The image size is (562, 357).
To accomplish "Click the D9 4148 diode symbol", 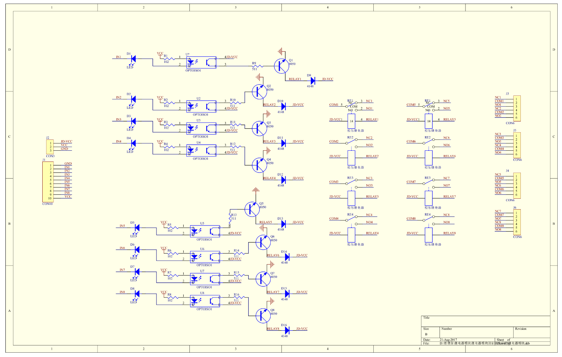I will [313, 81].
